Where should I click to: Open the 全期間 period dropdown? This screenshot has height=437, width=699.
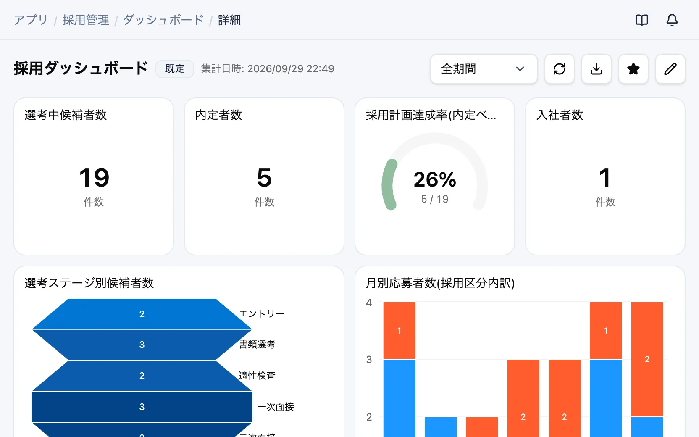tap(484, 69)
